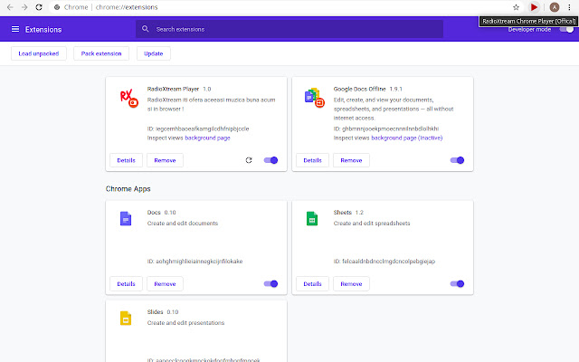579x362 pixels.
Task: Open Details for RadioXtream Player
Action: [x=127, y=160]
